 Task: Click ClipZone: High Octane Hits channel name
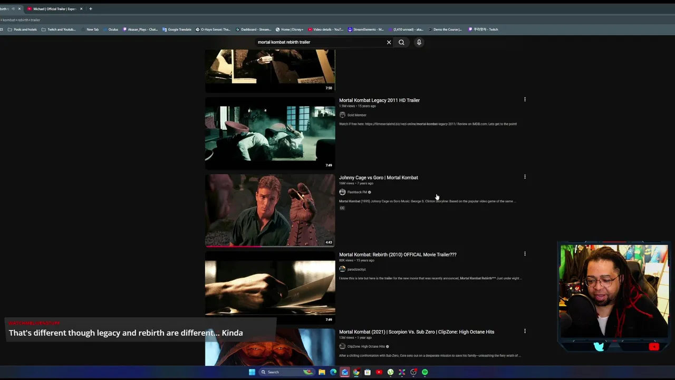coord(366,346)
